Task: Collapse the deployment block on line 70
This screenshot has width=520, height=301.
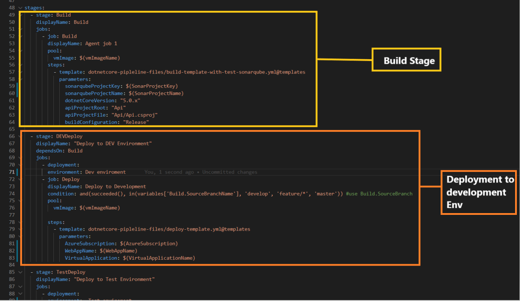Action: [x=20, y=165]
